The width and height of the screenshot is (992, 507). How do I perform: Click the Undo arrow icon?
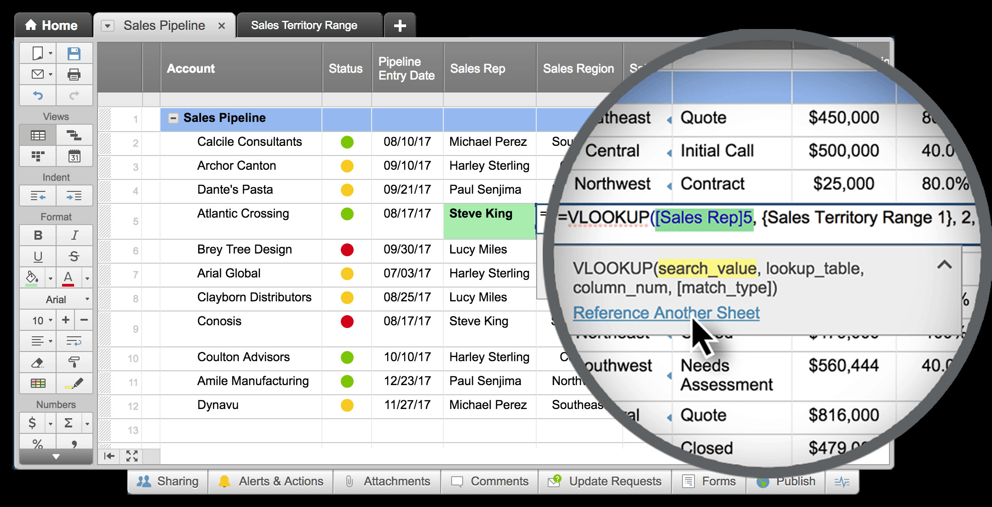point(38,95)
